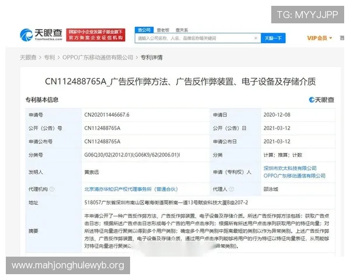Click the 申请公布号 row label

(40, 142)
